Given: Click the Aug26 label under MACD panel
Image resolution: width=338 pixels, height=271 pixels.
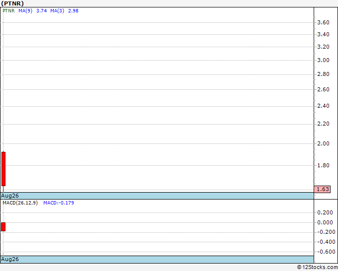Looking at the screenshot, I should 10,259.
